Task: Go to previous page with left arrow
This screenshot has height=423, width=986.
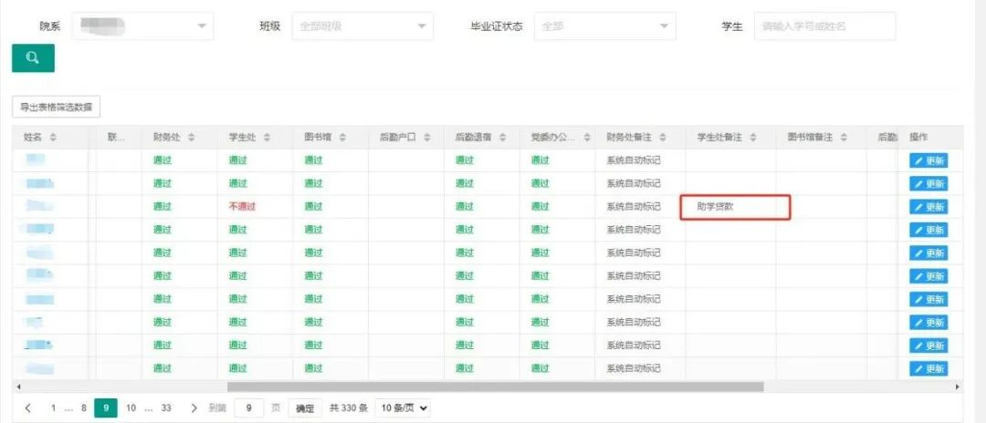Action: [x=27, y=408]
